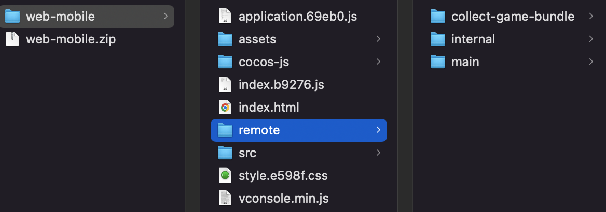
Task: Click the index.b9276.js file icon
Action: (x=225, y=85)
